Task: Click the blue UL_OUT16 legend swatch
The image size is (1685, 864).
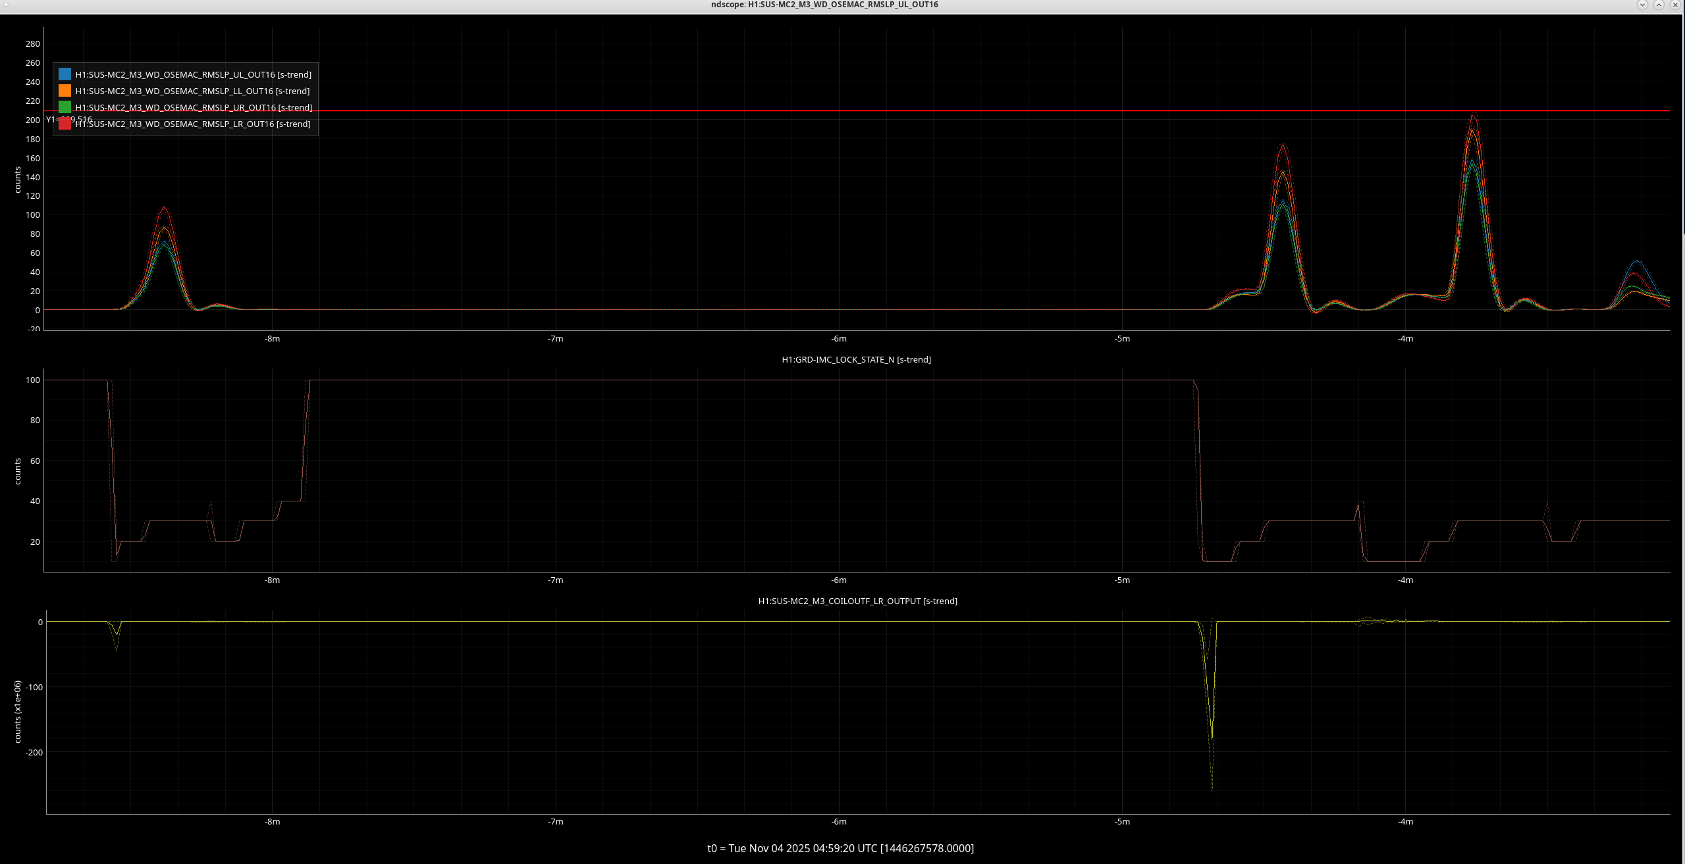Action: tap(65, 74)
